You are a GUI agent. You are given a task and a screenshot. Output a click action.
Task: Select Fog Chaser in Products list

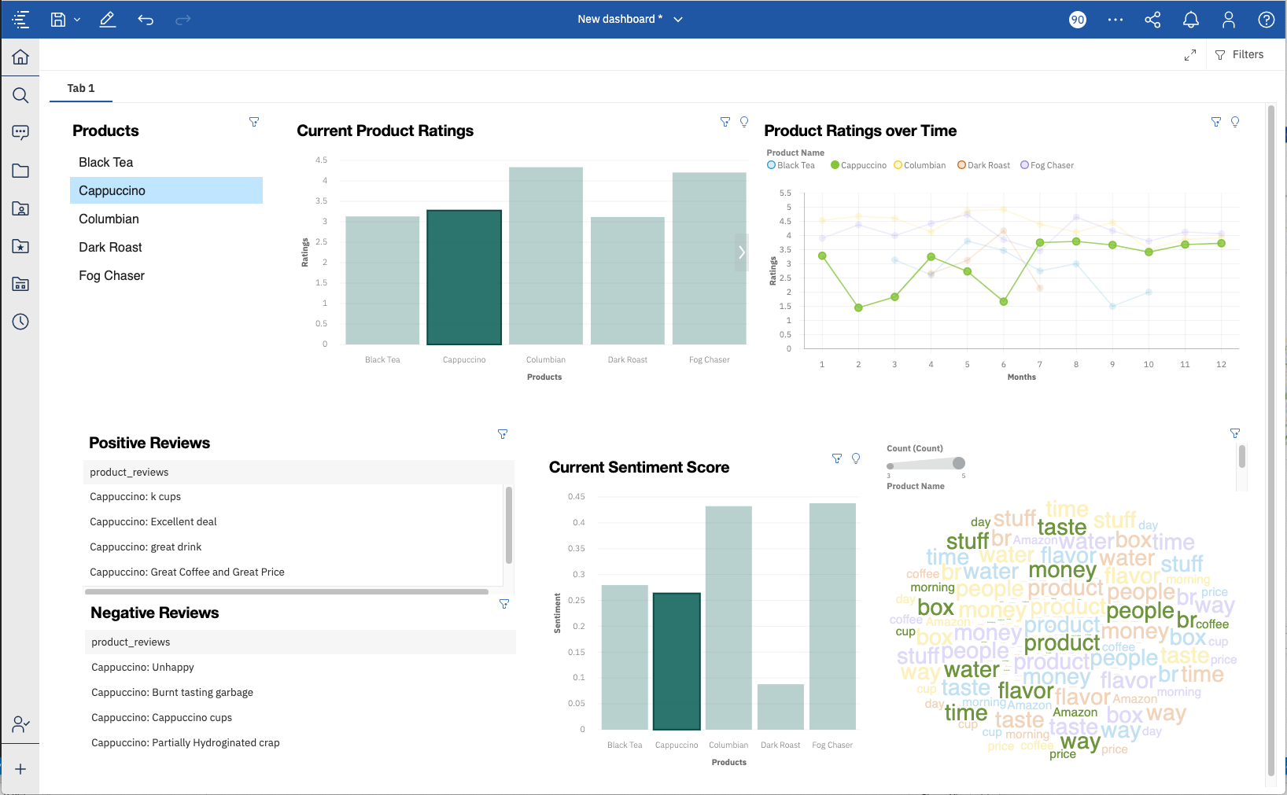point(166,275)
